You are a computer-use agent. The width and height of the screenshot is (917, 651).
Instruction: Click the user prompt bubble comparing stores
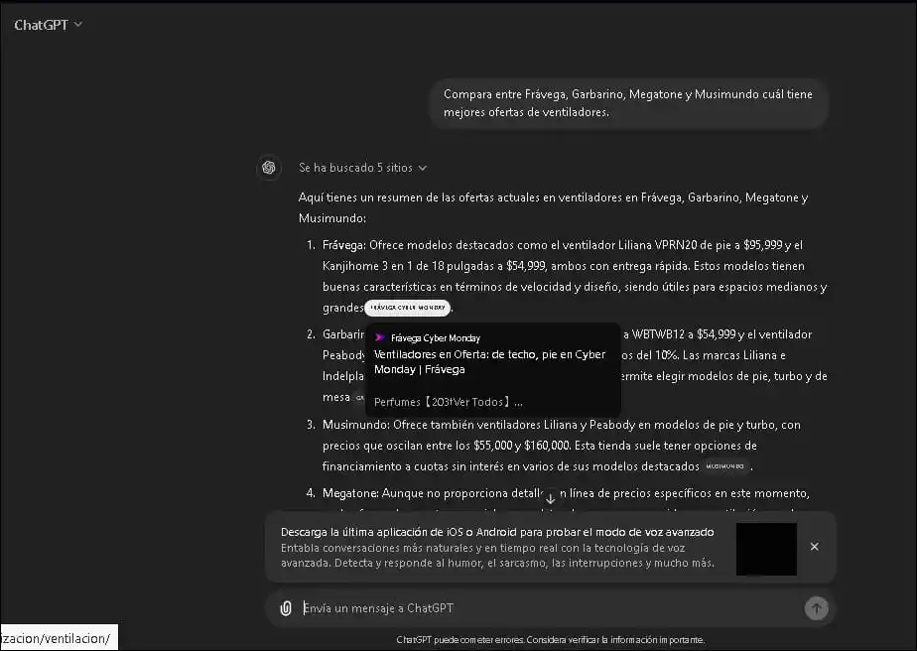click(628, 103)
